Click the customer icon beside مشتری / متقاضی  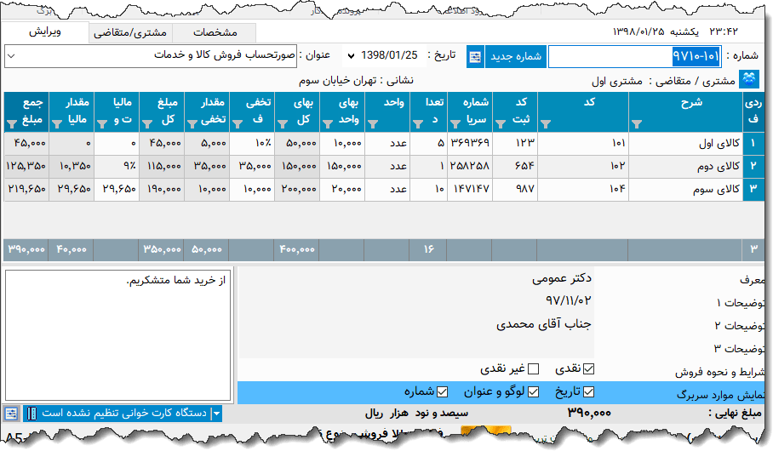(749, 79)
